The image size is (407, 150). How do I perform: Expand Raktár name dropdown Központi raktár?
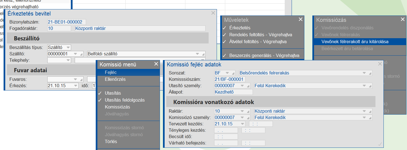point(364,111)
